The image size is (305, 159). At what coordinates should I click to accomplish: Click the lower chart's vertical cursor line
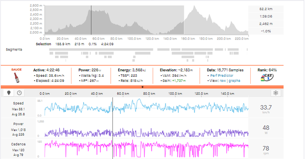pos(112,128)
